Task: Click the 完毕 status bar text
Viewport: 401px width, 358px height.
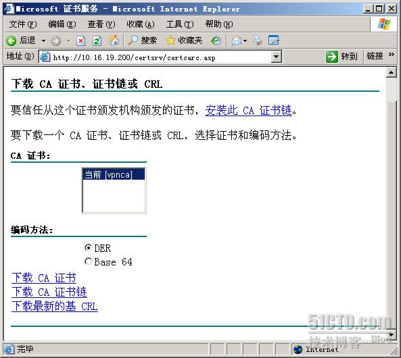Action: coord(25,349)
